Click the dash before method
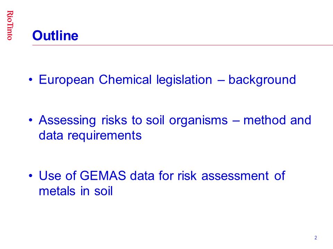The width and height of the screenshot is (333, 249). 236,121
